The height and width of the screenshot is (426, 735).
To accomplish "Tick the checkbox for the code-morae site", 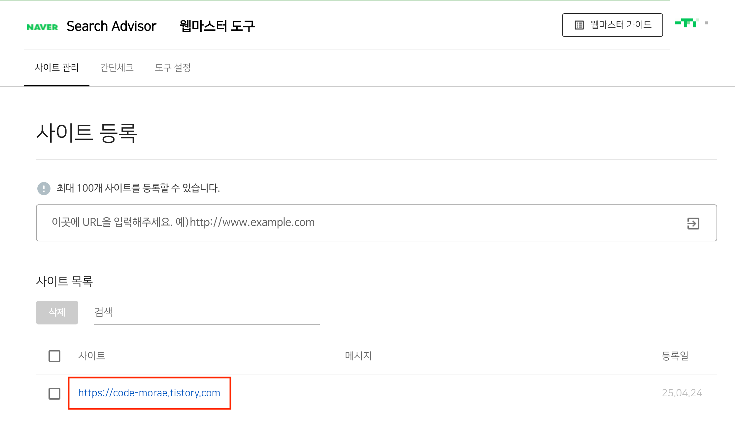I will (x=54, y=393).
